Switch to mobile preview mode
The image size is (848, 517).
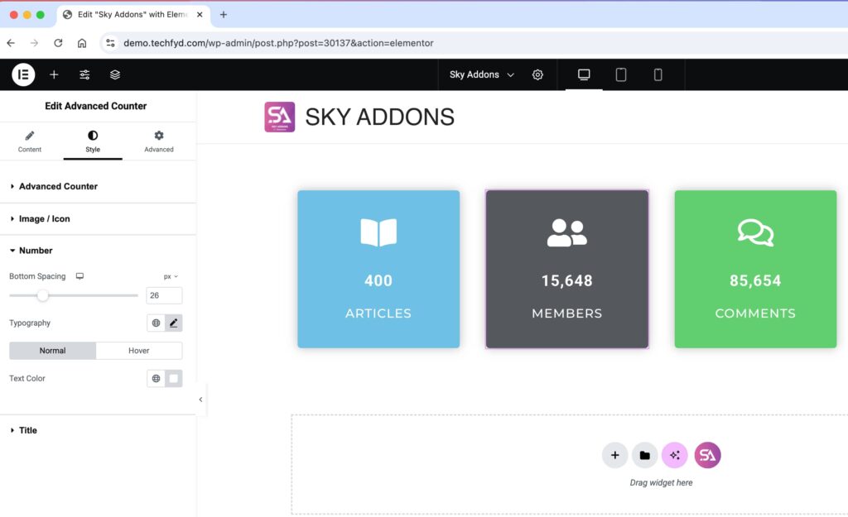(658, 74)
